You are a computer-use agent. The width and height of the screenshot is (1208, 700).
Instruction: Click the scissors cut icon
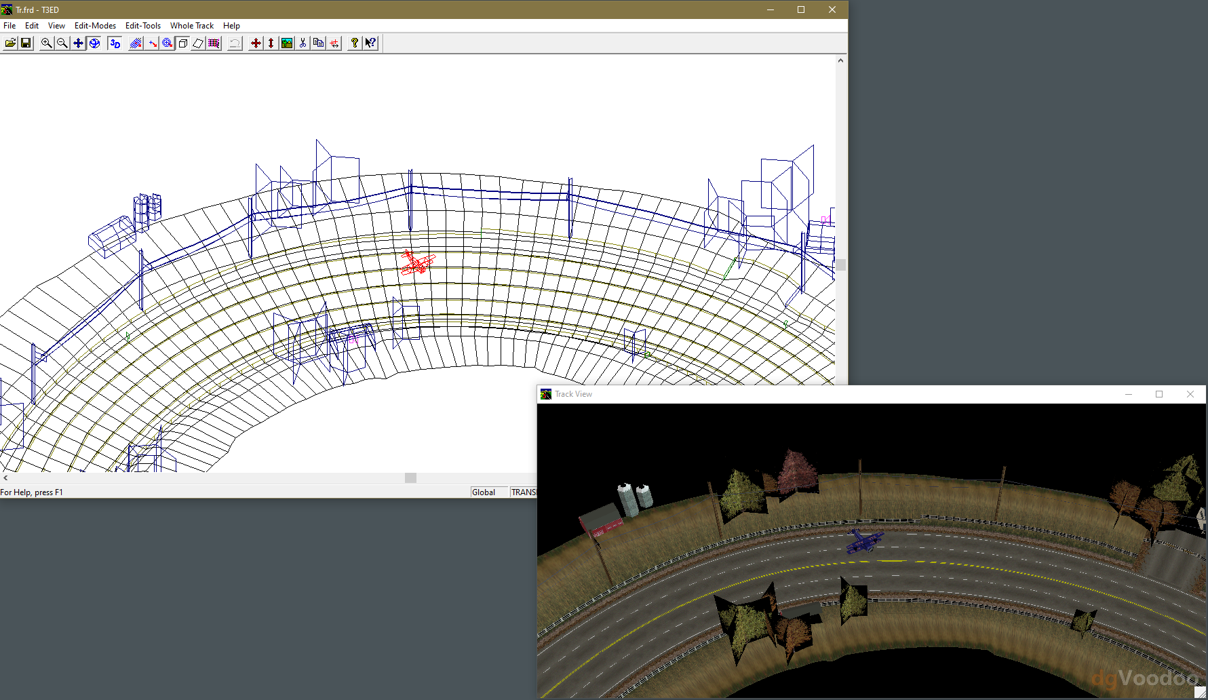(x=303, y=43)
